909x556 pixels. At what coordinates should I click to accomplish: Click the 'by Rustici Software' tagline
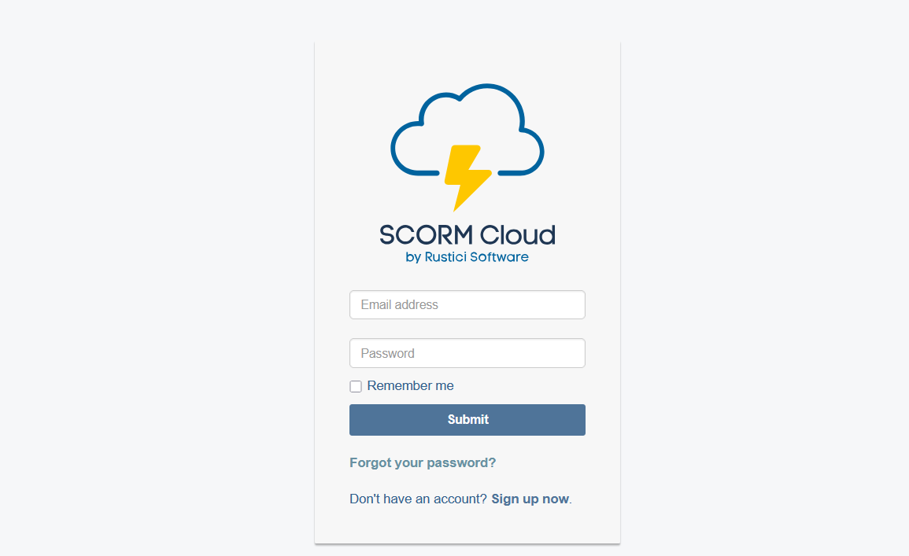[467, 257]
